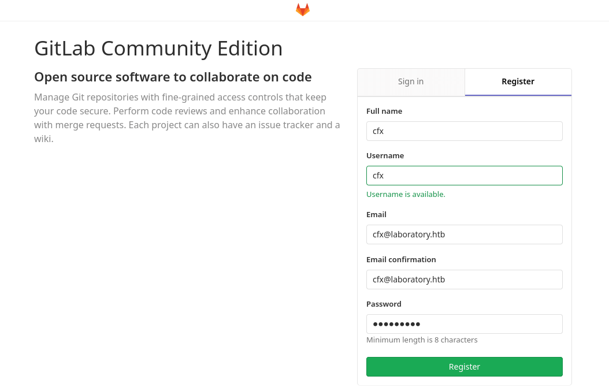Click the 'Minimum length is 8 characters' hint
Screen dimensions: 609x391
click(422, 340)
